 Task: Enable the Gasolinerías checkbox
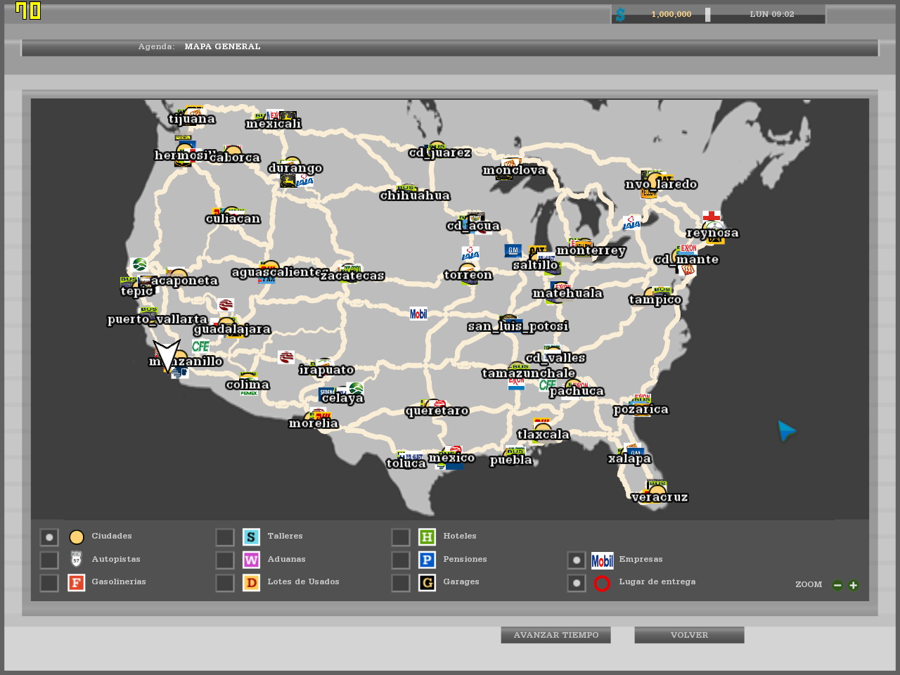tap(49, 583)
